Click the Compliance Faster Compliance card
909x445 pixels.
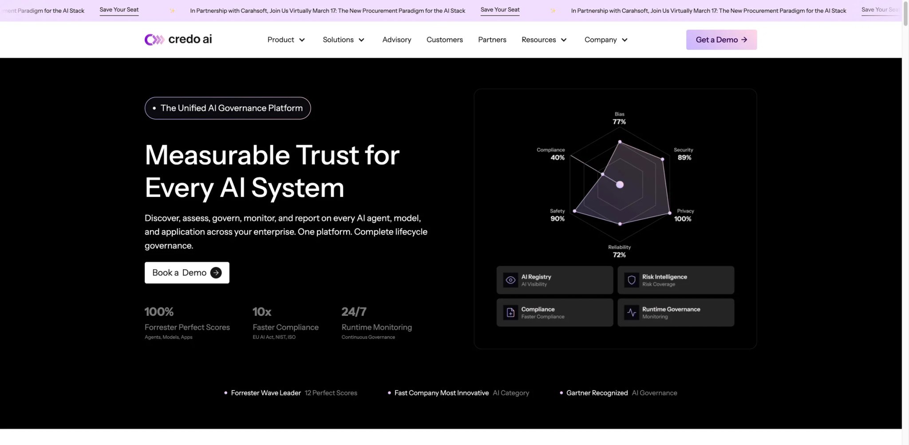click(555, 312)
